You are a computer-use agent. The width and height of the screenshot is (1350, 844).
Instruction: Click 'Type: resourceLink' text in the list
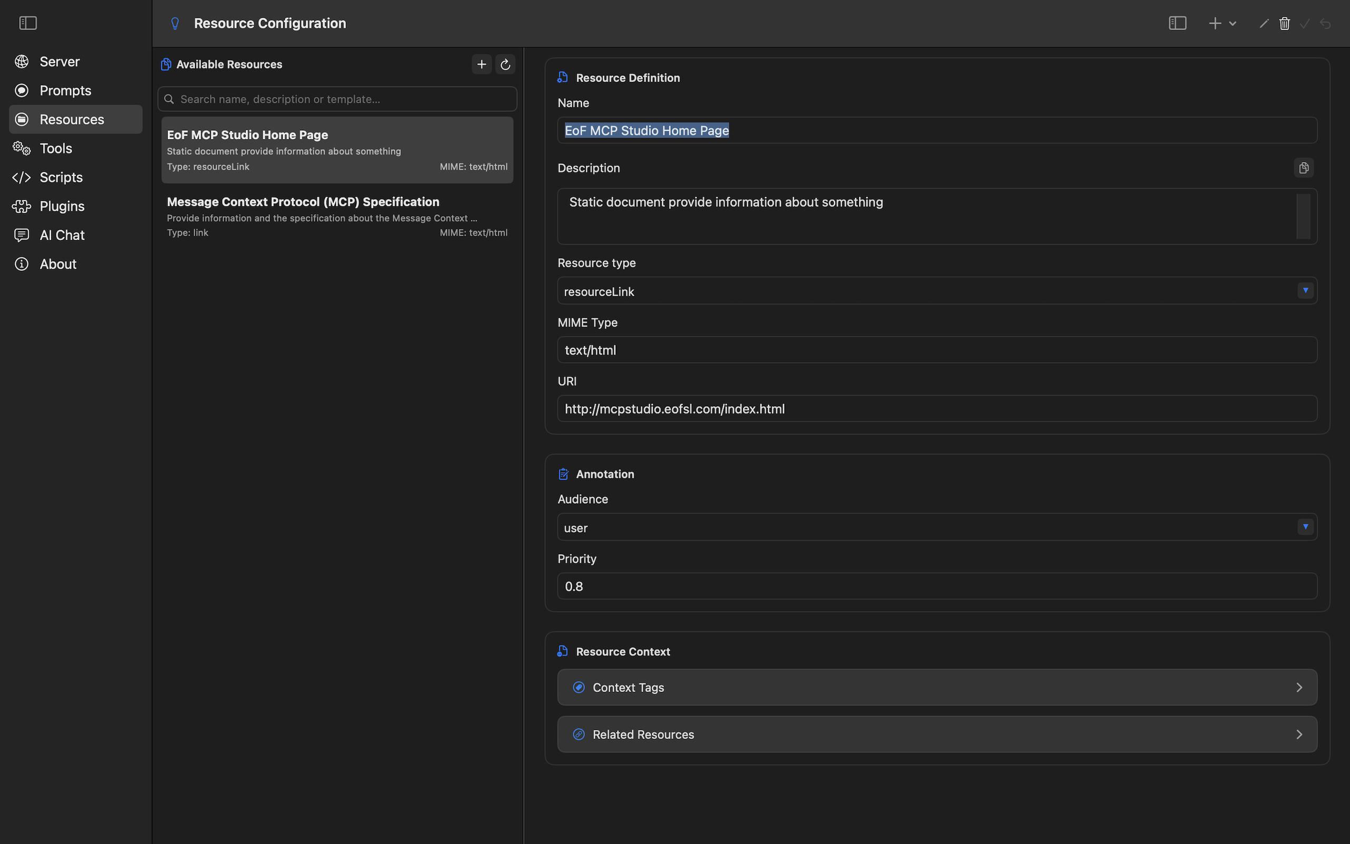point(208,167)
